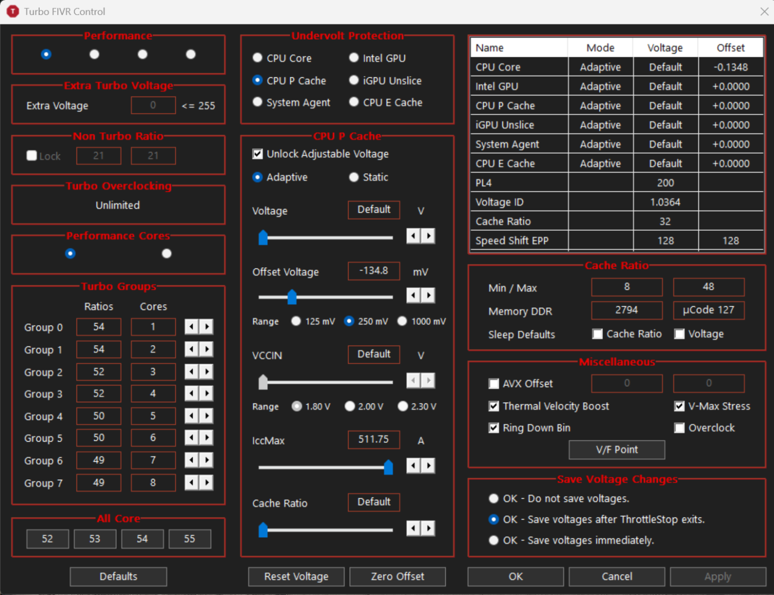Click Cache Ratio Max field showing 48

tap(708, 286)
